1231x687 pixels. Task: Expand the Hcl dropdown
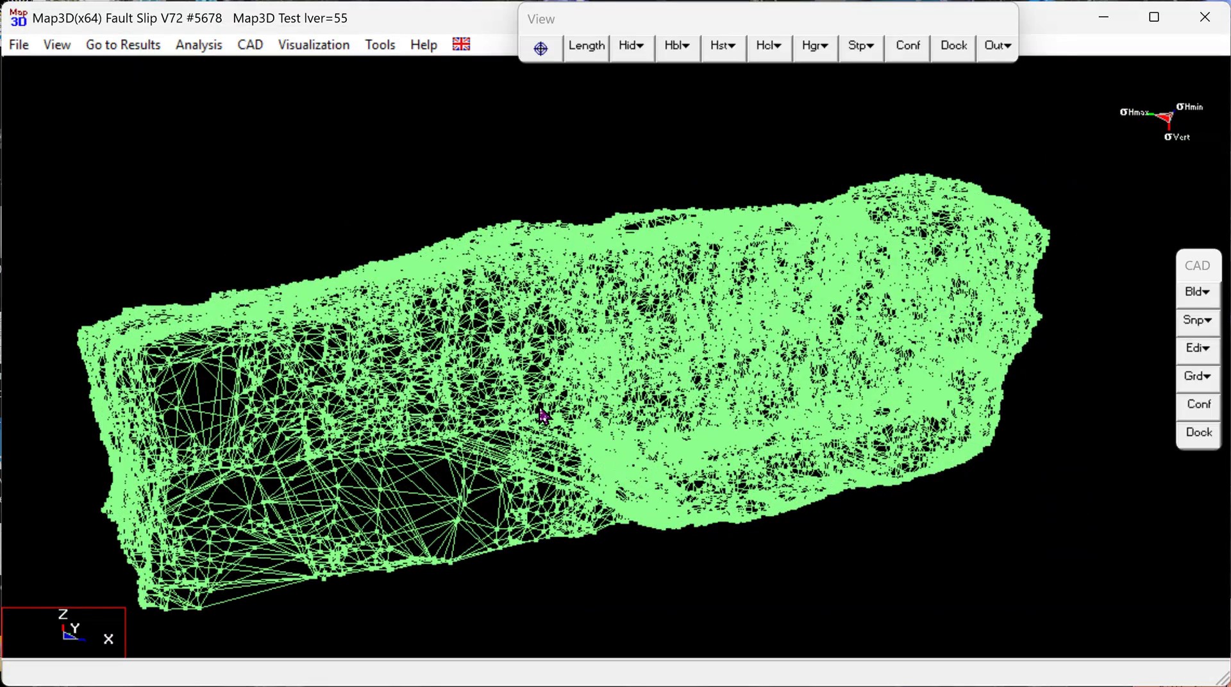[769, 46]
